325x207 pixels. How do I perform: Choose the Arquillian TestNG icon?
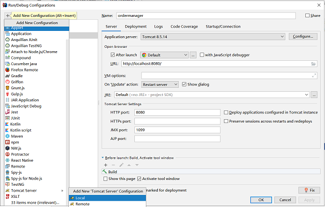click(x=7, y=46)
